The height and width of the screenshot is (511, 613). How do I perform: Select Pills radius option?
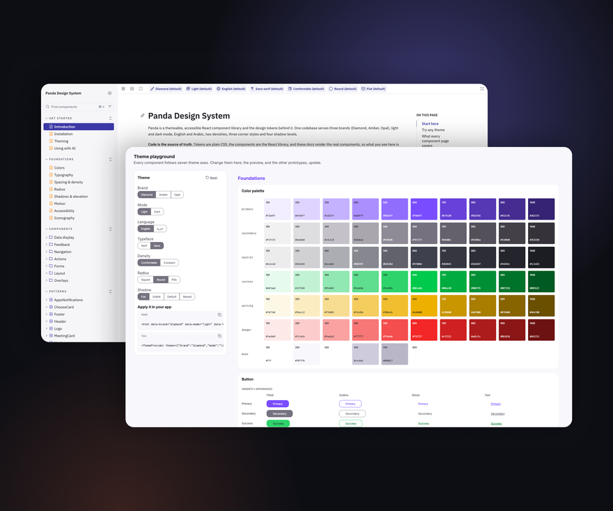tap(174, 280)
